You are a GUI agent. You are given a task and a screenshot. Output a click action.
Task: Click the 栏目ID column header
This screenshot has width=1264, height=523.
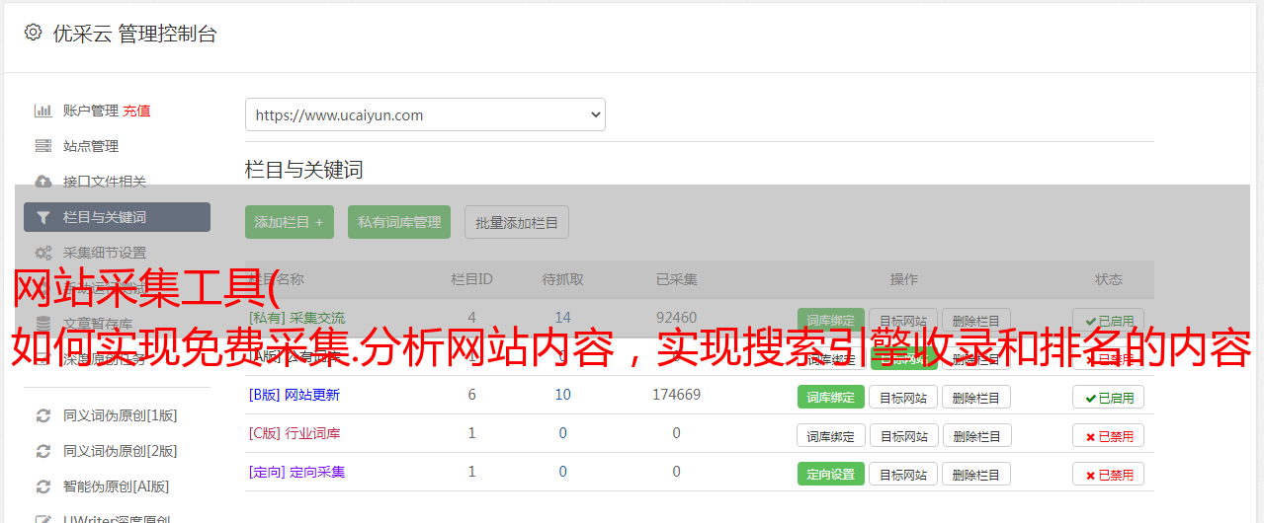pyautogui.click(x=471, y=279)
